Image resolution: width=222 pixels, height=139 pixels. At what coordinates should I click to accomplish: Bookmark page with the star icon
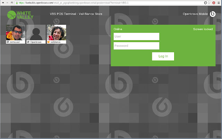209,3
